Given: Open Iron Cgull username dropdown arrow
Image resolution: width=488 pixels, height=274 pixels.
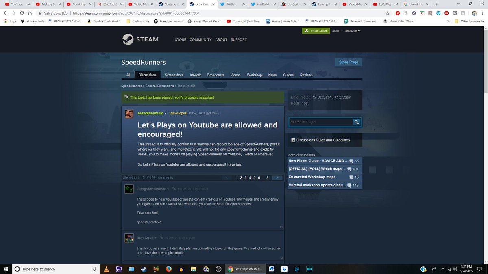Looking at the screenshot, I should coord(156,238).
